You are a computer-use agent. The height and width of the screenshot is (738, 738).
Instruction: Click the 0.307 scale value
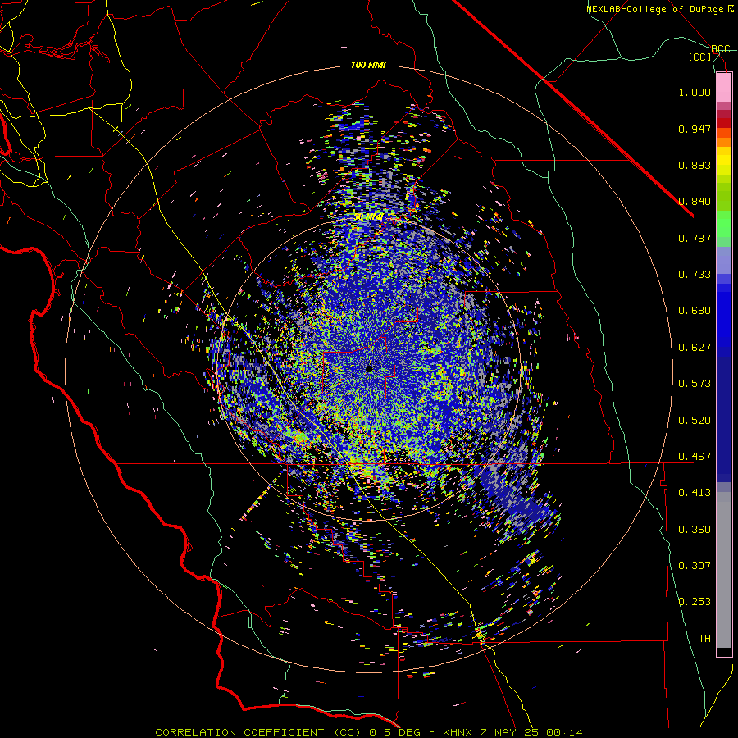coord(695,565)
